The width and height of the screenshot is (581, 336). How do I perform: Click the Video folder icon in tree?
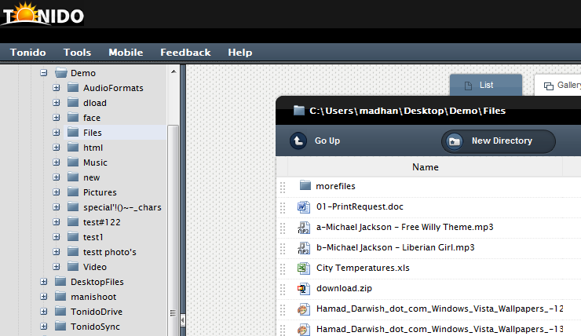[x=73, y=266]
